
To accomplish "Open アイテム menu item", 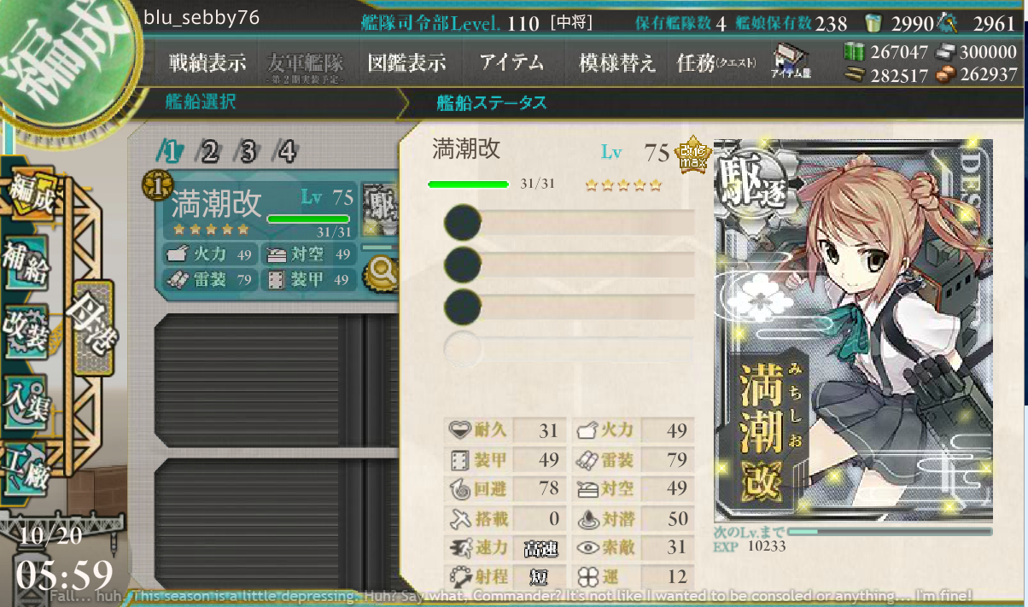I will pyautogui.click(x=511, y=63).
